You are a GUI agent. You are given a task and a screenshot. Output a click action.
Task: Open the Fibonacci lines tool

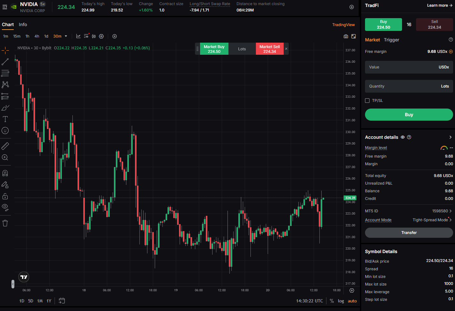(x=5, y=73)
